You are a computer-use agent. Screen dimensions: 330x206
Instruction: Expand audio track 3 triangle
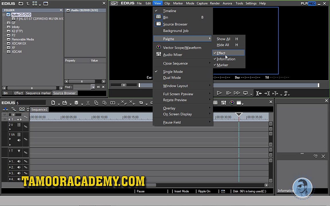tap(10, 173)
